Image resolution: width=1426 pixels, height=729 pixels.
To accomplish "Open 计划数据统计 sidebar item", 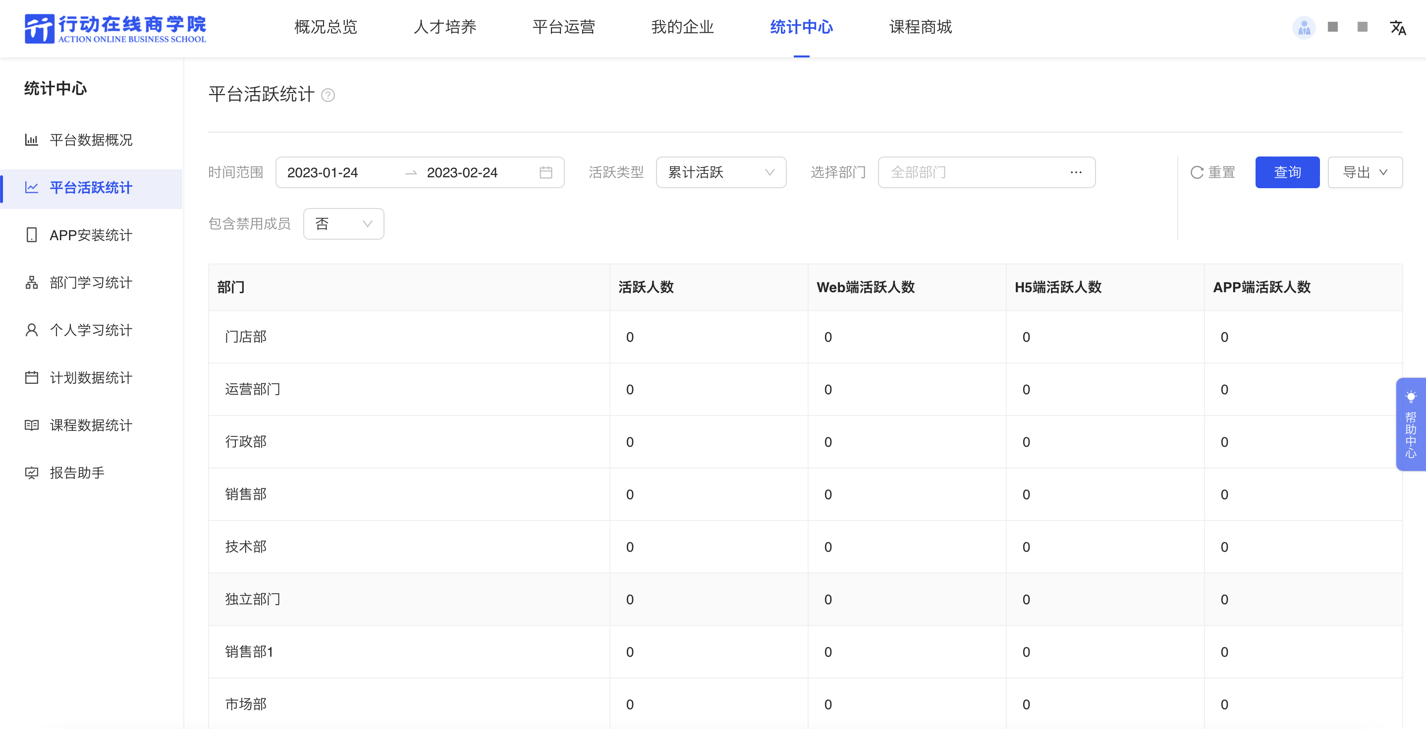I will (x=91, y=378).
